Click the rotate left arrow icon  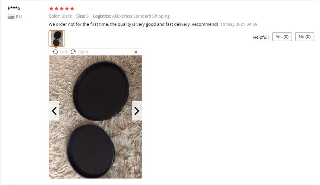pyautogui.click(x=55, y=52)
